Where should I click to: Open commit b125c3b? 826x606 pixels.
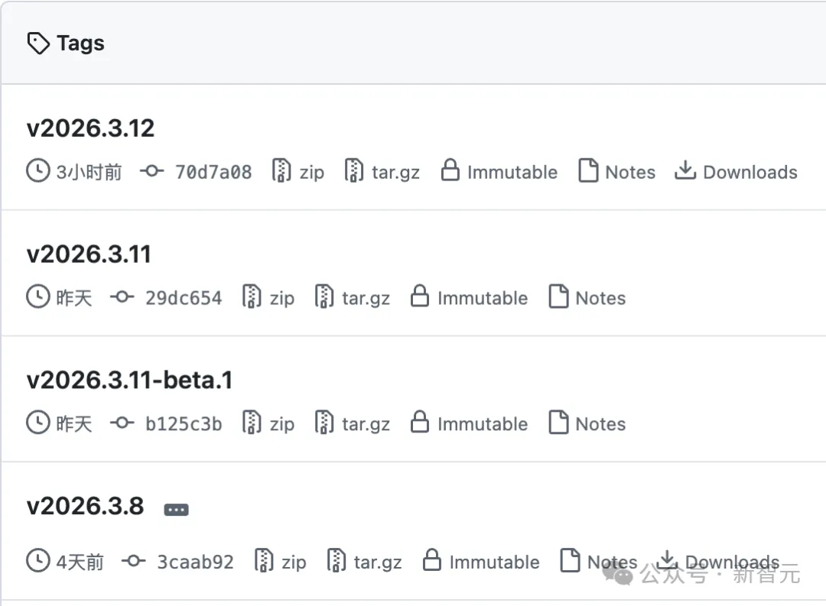coord(184,424)
